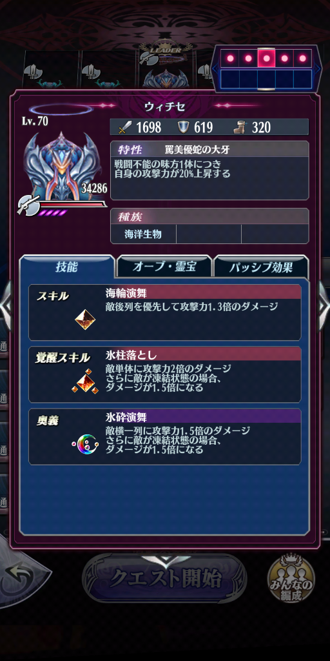The height and width of the screenshot is (661, 330).
Task: Tap the 奥義 rainbow crescent icon
Action: (x=85, y=443)
